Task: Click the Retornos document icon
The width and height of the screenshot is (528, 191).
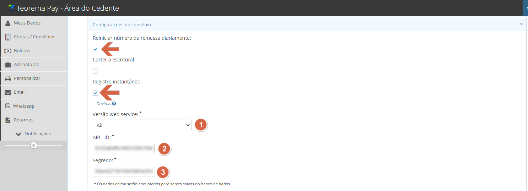Action: [x=8, y=120]
